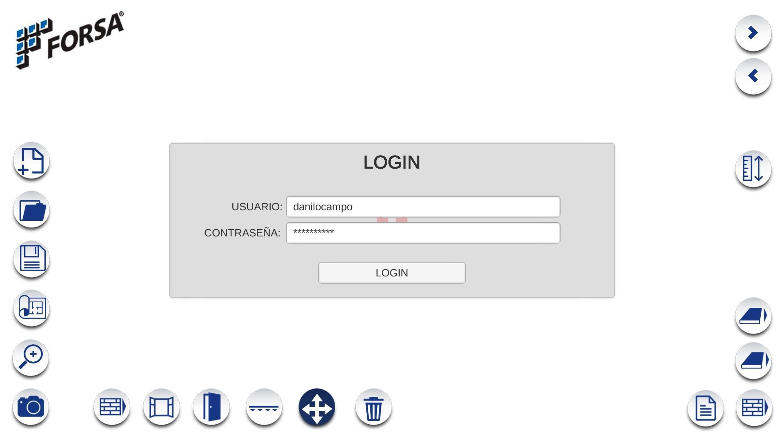Click the camera snapshot icon
This screenshot has width=784, height=441.
coord(31,407)
